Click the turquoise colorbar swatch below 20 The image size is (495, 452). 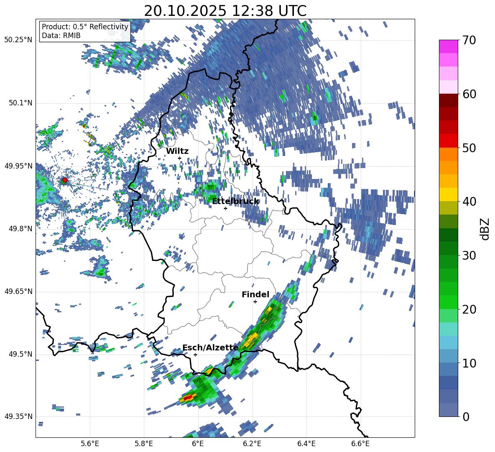coord(449,329)
